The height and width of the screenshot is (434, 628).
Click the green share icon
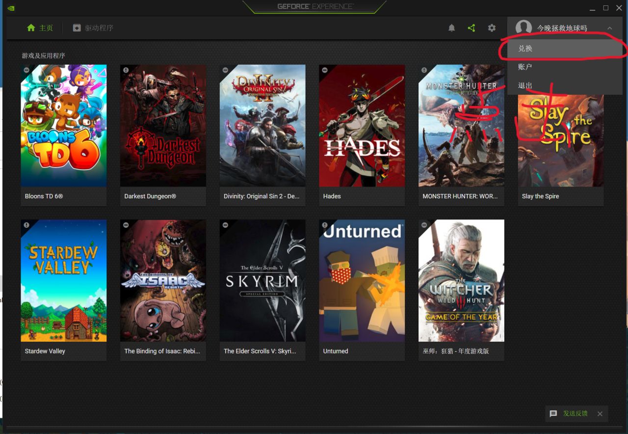471,28
